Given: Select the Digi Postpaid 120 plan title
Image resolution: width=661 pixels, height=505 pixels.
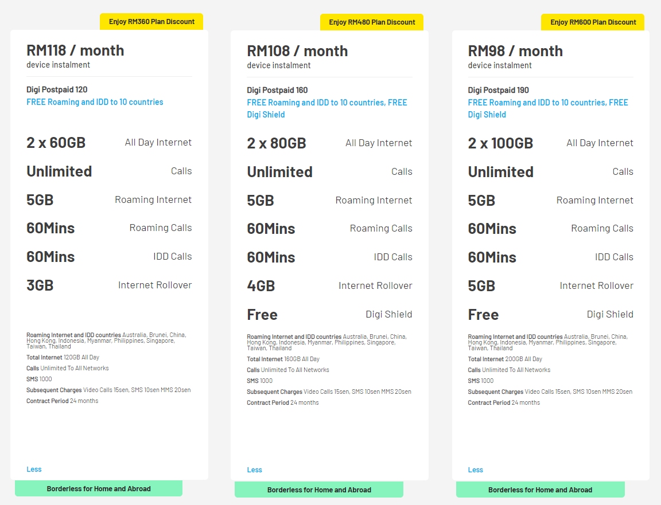Looking at the screenshot, I should click(x=57, y=89).
